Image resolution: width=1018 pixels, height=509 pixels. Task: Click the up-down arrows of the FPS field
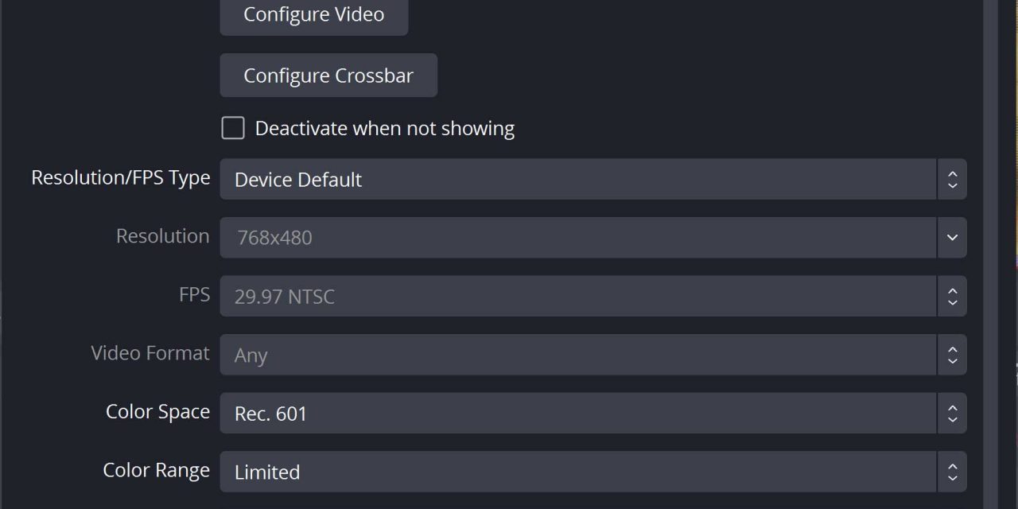952,297
